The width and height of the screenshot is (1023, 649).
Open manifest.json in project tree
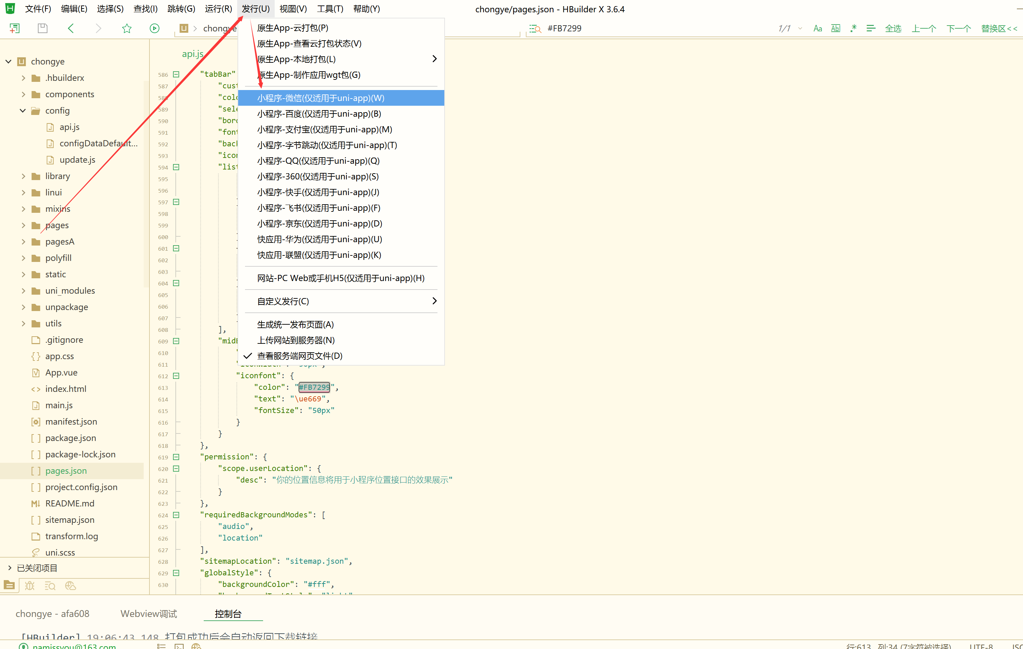pos(71,422)
